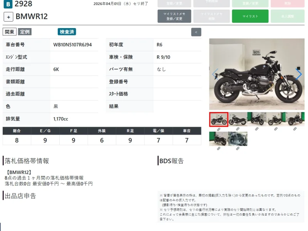Screen dimensions: 308x231
Task: Click the スタート価格 label cell
Action: coord(130,94)
